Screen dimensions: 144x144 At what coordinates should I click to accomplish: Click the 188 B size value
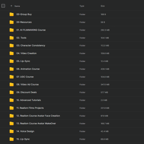103,14
